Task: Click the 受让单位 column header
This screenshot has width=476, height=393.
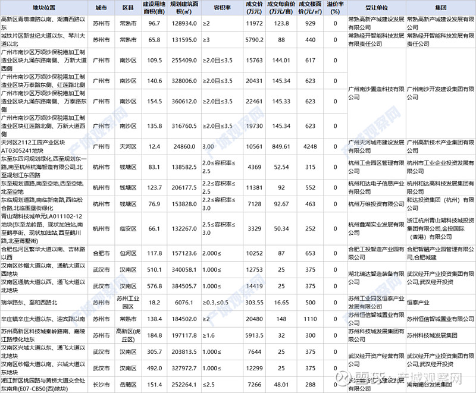Action: [377, 8]
